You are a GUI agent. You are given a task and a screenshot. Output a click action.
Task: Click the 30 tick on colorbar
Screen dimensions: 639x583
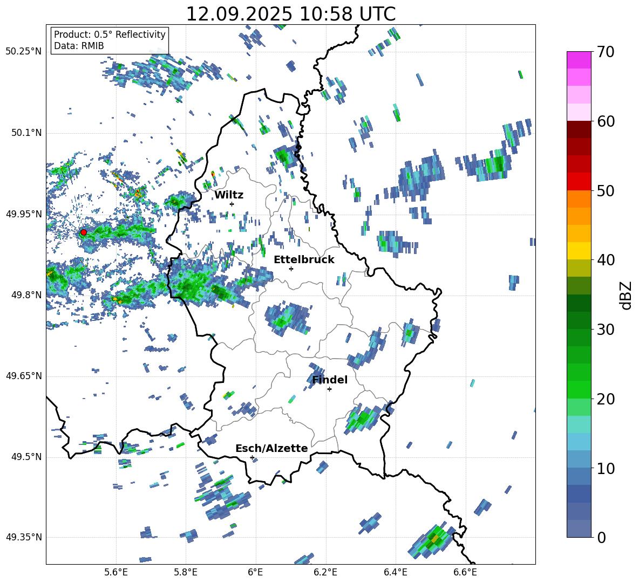(606, 330)
